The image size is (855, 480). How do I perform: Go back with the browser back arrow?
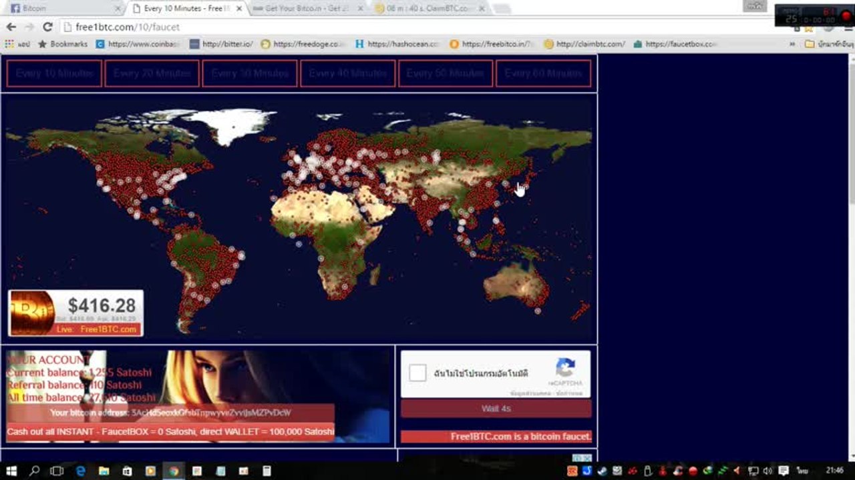click(11, 27)
